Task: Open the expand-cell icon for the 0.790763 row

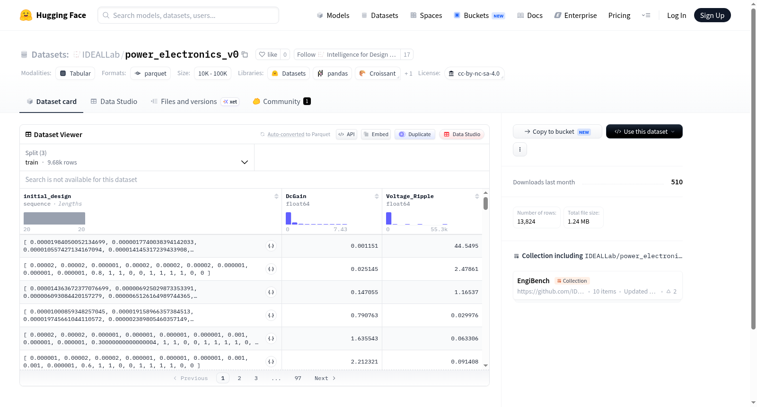Action: [x=271, y=315]
